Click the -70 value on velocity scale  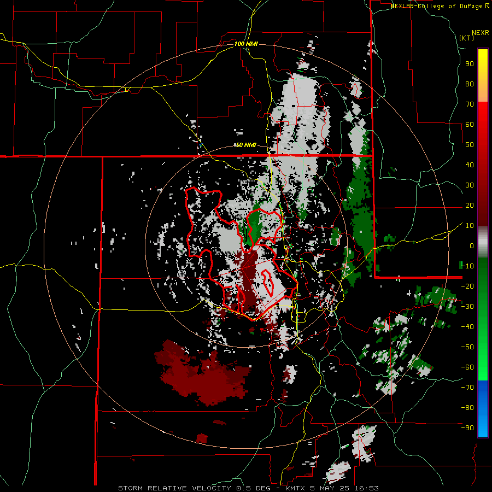click(467, 388)
